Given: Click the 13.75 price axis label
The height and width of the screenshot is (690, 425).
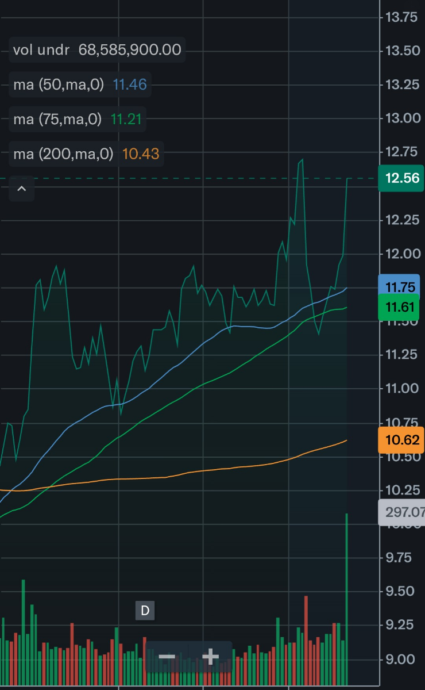Looking at the screenshot, I should click(401, 17).
